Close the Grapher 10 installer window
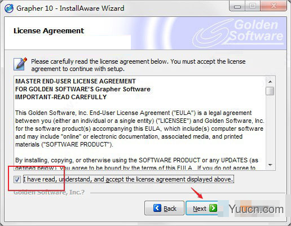Viewport: 291px width, 226px height. [274, 6]
